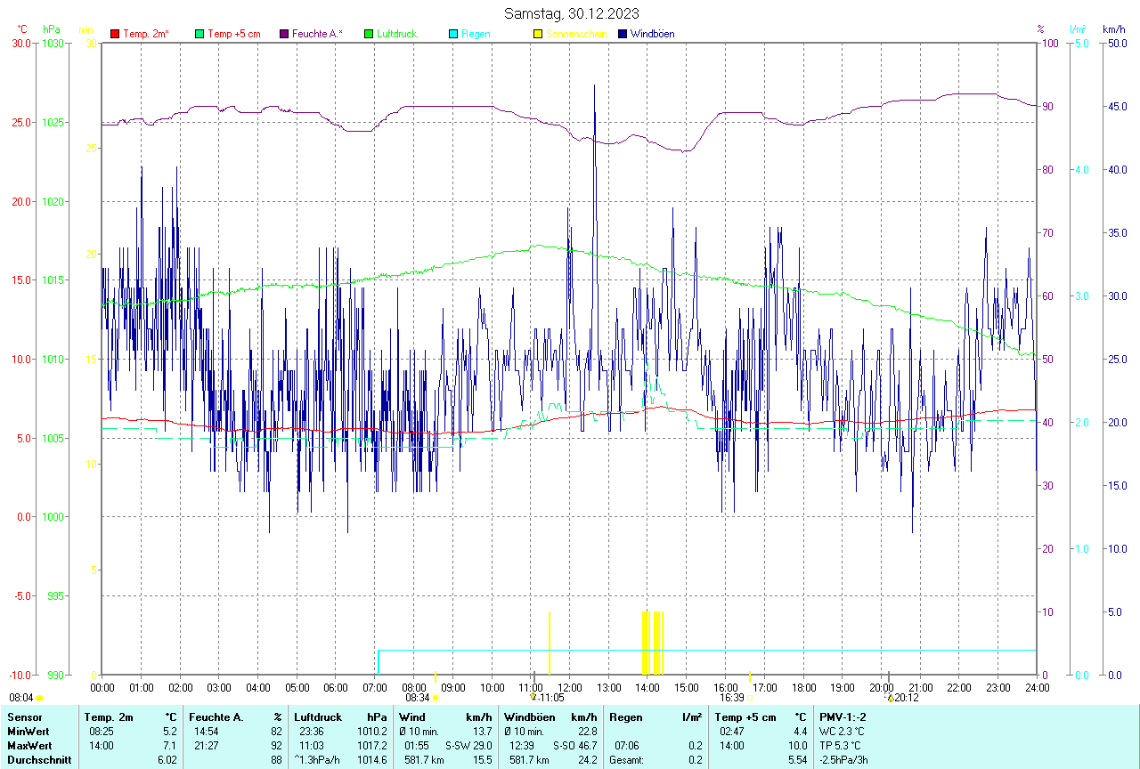Click the '^1.3hPa/h' pressure change value
Screen dimensions: 1140x769
click(x=318, y=760)
